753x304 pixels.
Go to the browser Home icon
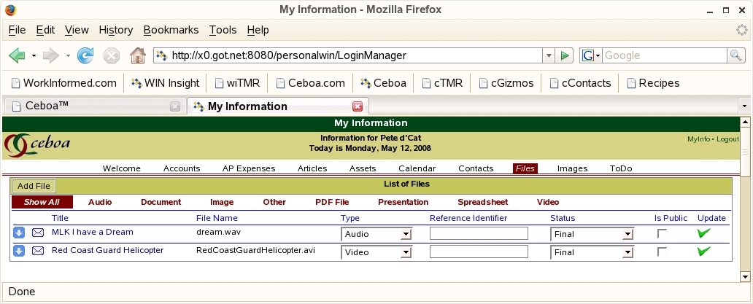point(137,55)
